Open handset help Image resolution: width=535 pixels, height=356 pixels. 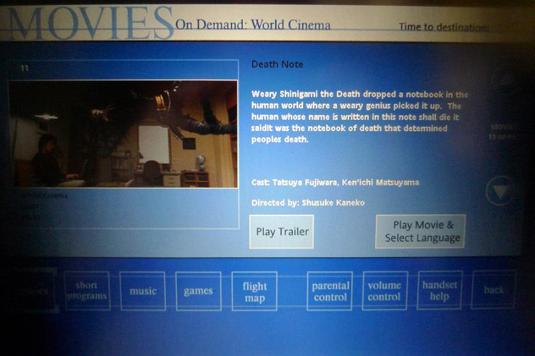click(x=440, y=290)
